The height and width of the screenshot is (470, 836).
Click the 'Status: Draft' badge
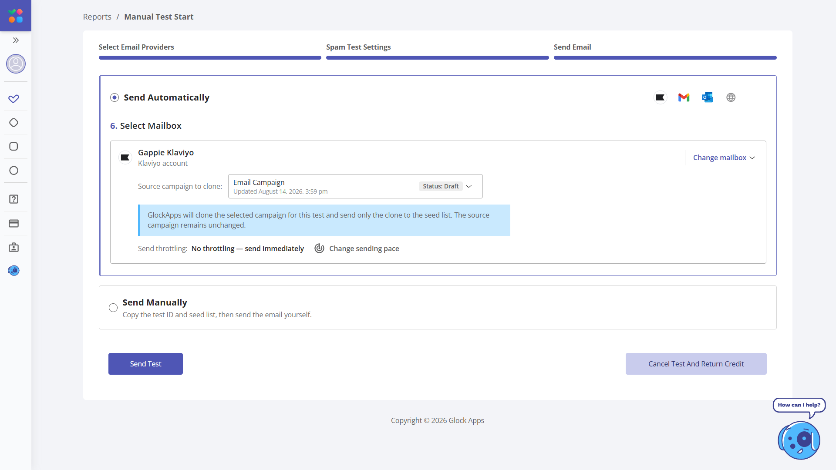click(441, 186)
